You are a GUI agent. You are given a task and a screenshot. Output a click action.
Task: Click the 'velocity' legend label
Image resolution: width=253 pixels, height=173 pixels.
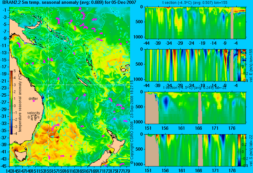point(34,113)
